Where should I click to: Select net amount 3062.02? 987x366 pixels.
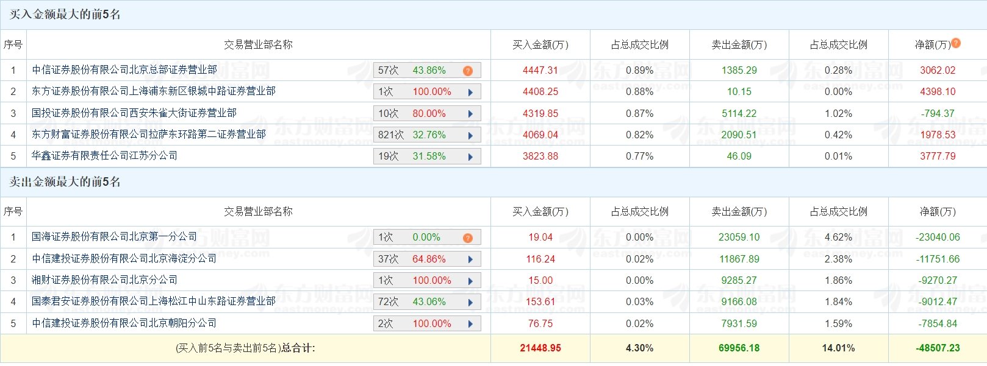pos(938,71)
